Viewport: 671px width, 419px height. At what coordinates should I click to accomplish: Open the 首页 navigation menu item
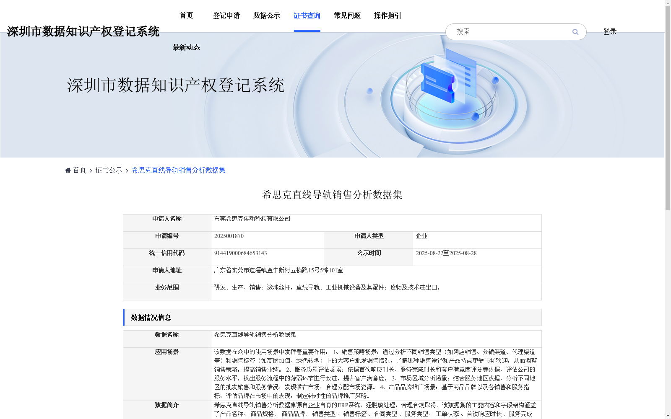[x=186, y=16]
